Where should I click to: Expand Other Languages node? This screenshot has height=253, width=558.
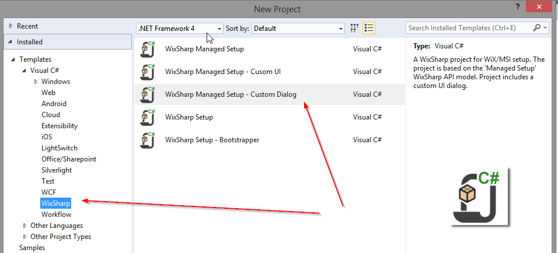[x=25, y=226]
